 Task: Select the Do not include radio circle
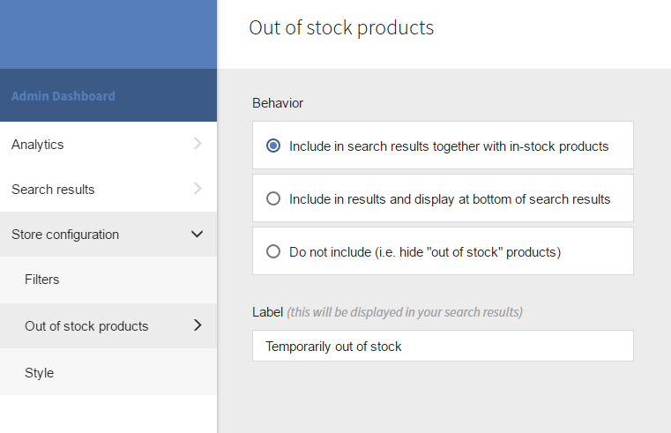click(273, 251)
